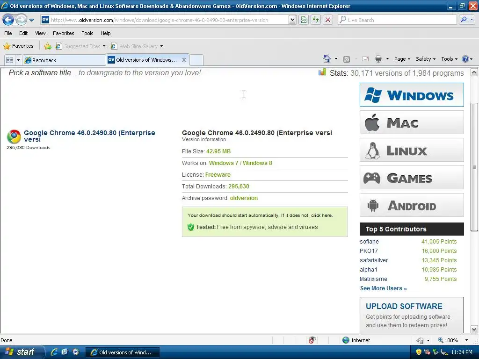Open the File menu

point(8,33)
